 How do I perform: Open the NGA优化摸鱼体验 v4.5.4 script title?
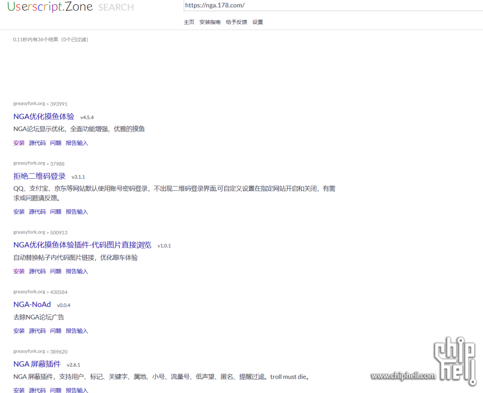click(x=44, y=117)
